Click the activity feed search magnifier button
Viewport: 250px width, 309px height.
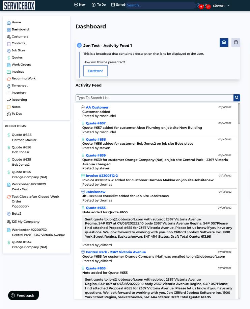click(237, 98)
